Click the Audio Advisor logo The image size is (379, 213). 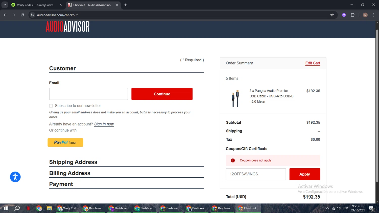point(67,26)
